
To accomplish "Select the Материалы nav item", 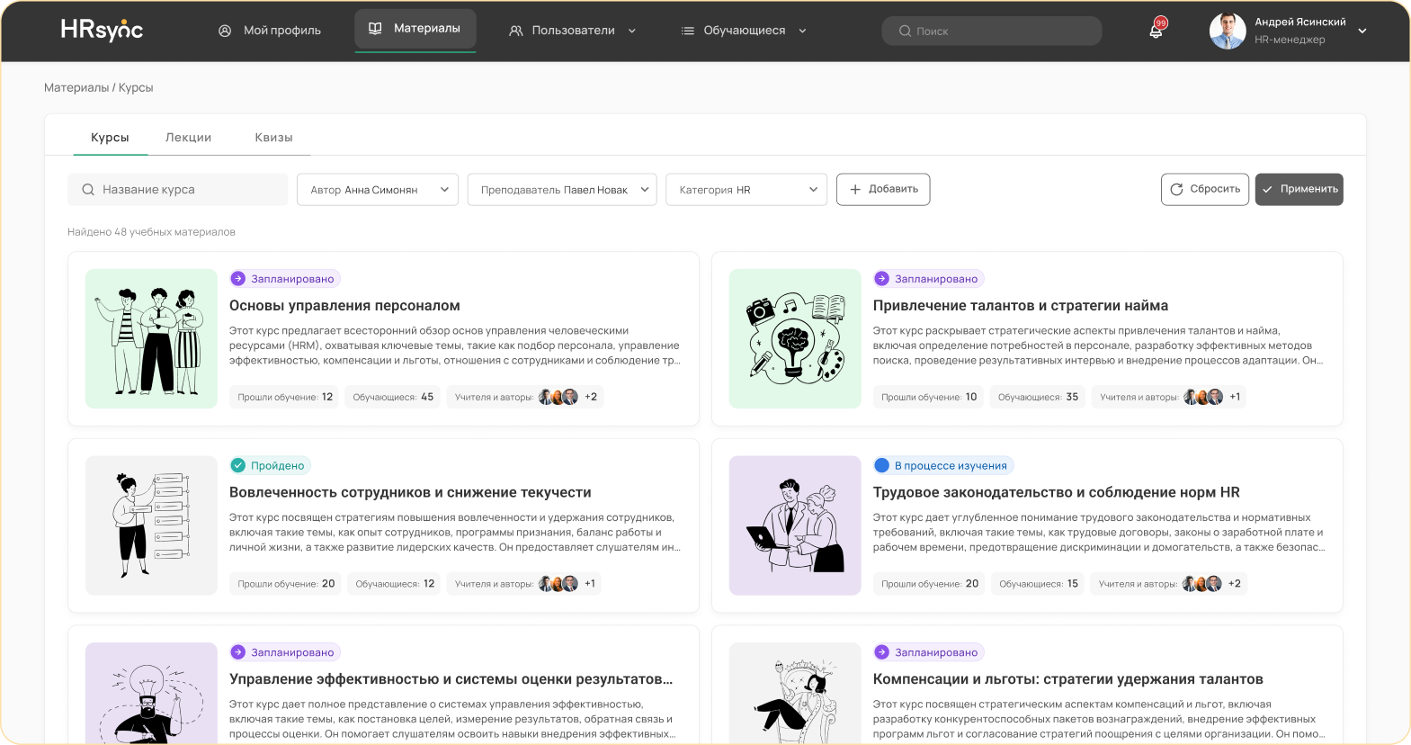I will (x=415, y=29).
